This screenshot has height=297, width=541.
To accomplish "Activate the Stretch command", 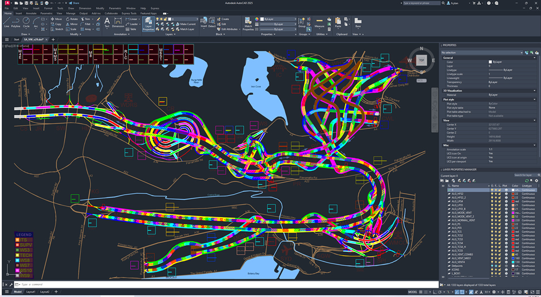I will (x=57, y=30).
